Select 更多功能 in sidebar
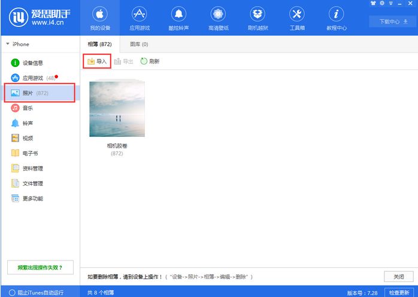The image size is (418, 297). [40, 198]
